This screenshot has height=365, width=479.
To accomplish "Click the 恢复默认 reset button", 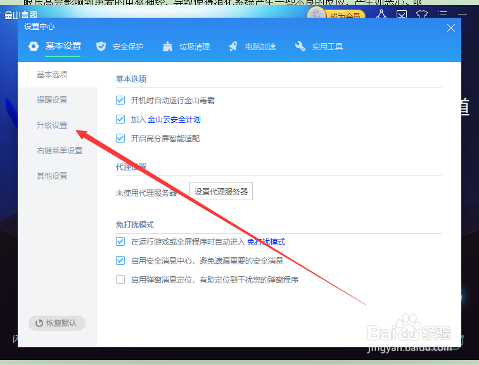I will [x=57, y=323].
